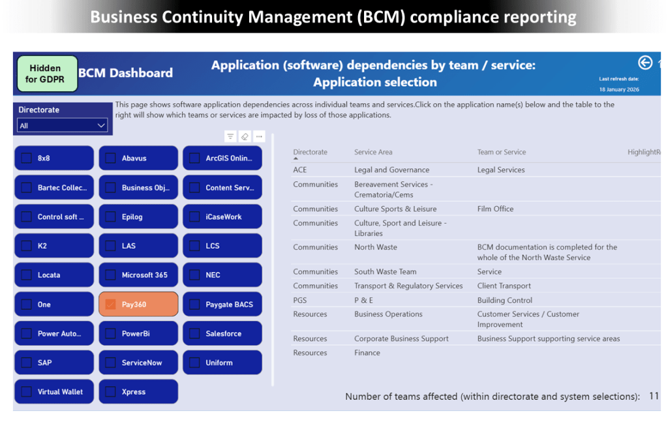Enable the Microsoft 365 checkbox
Screen dimensions: 668x424
pyautogui.click(x=110, y=275)
